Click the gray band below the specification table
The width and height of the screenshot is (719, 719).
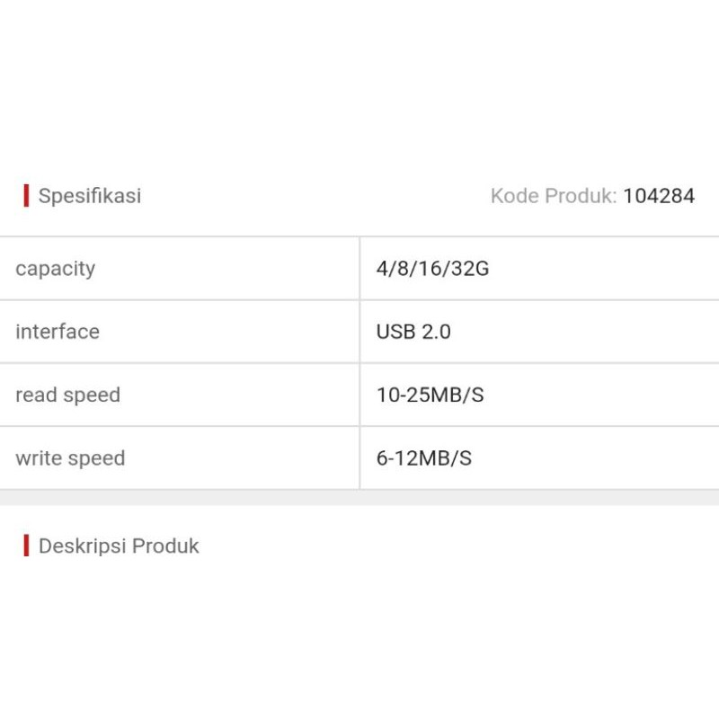pos(359,498)
